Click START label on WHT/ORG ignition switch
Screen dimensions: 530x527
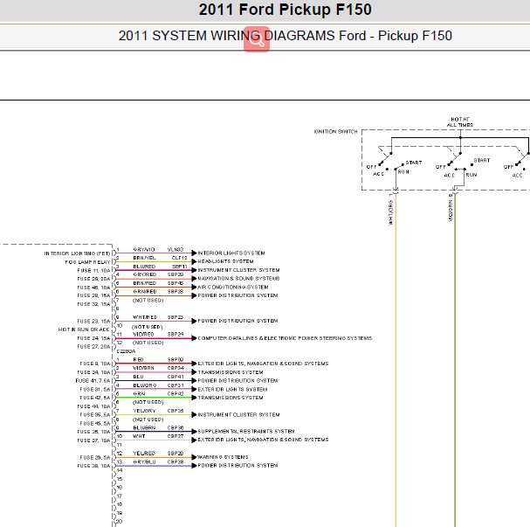click(414, 163)
